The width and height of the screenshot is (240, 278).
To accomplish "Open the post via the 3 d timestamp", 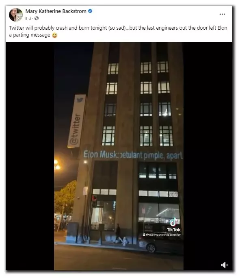I will click(x=28, y=18).
